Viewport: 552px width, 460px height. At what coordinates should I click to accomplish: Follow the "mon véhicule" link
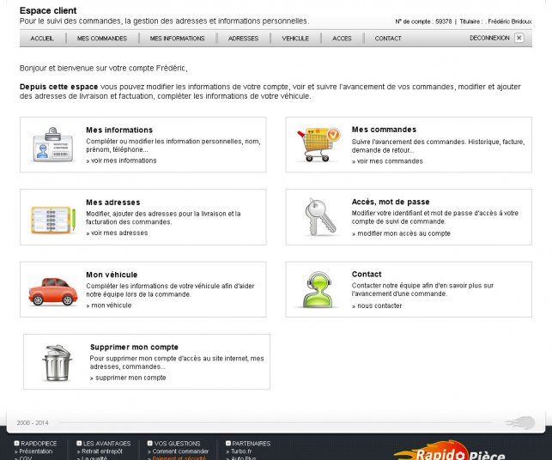(x=112, y=306)
